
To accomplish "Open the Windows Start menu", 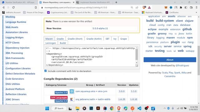I will coord(47,109).
